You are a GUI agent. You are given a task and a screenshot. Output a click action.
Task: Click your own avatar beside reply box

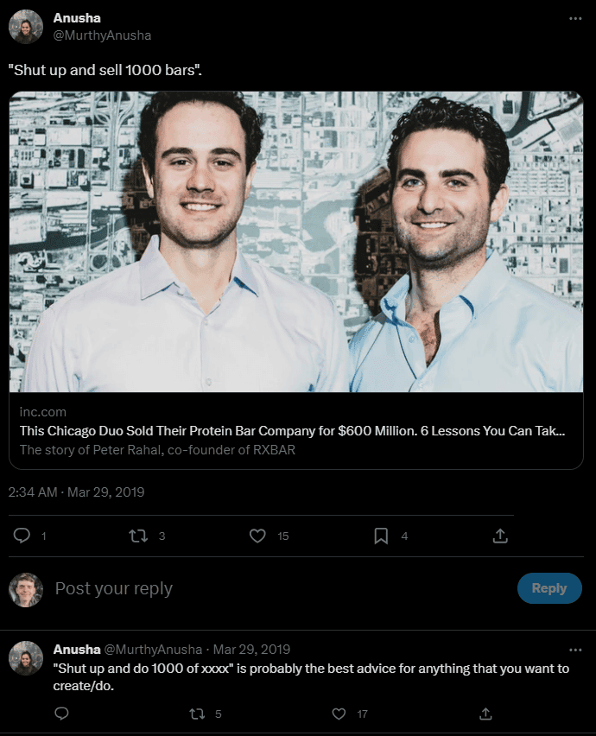(26, 590)
